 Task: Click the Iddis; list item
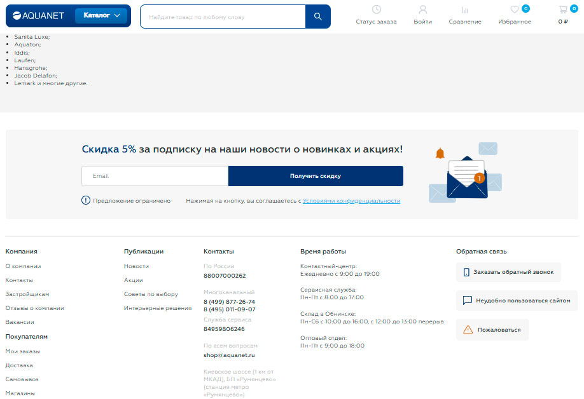pos(22,53)
